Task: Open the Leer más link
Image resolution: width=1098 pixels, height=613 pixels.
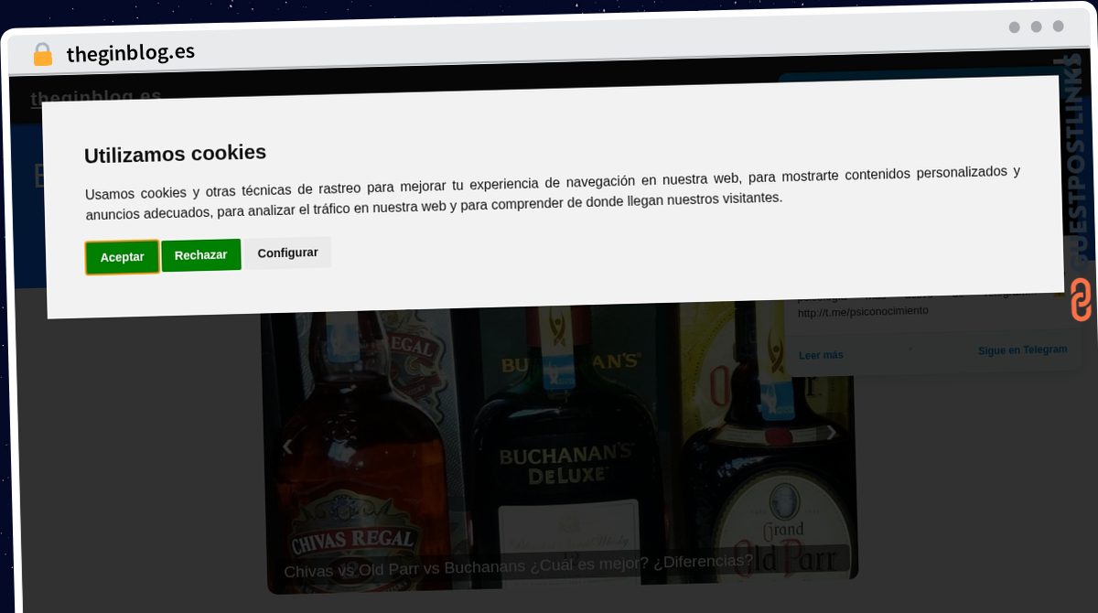Action: [x=821, y=355]
